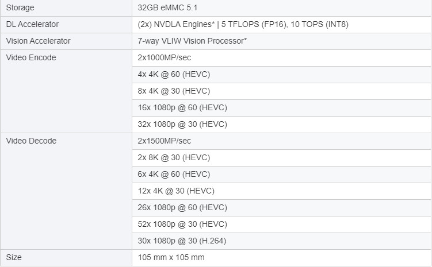
Task: Click the Storage row label
Action: pyautogui.click(x=20, y=8)
